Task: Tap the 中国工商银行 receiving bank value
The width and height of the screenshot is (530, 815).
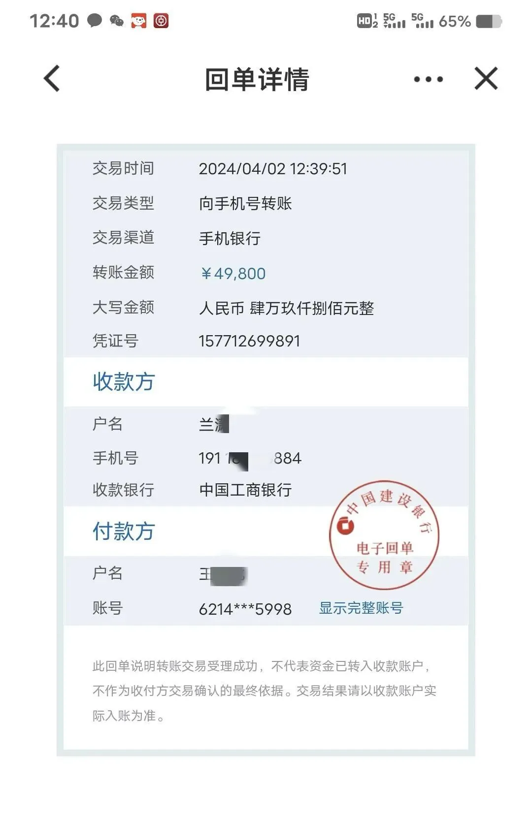Action: pos(245,490)
